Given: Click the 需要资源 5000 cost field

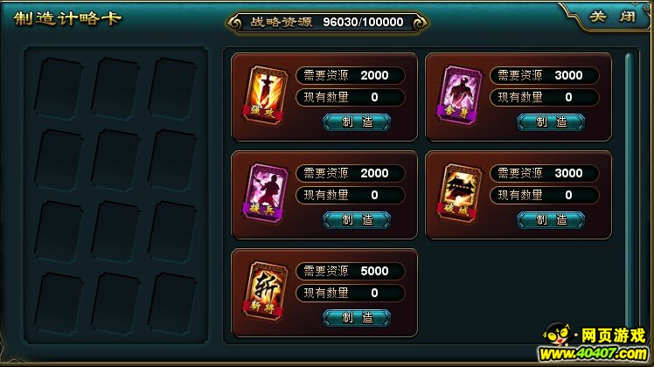Looking at the screenshot, I should (351, 271).
